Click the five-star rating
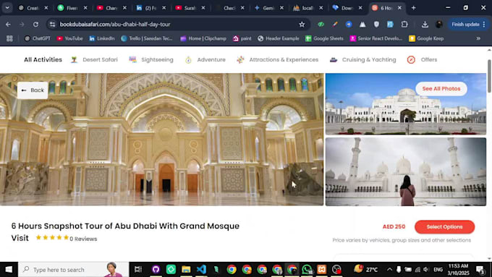The image size is (492, 277). coord(52,238)
